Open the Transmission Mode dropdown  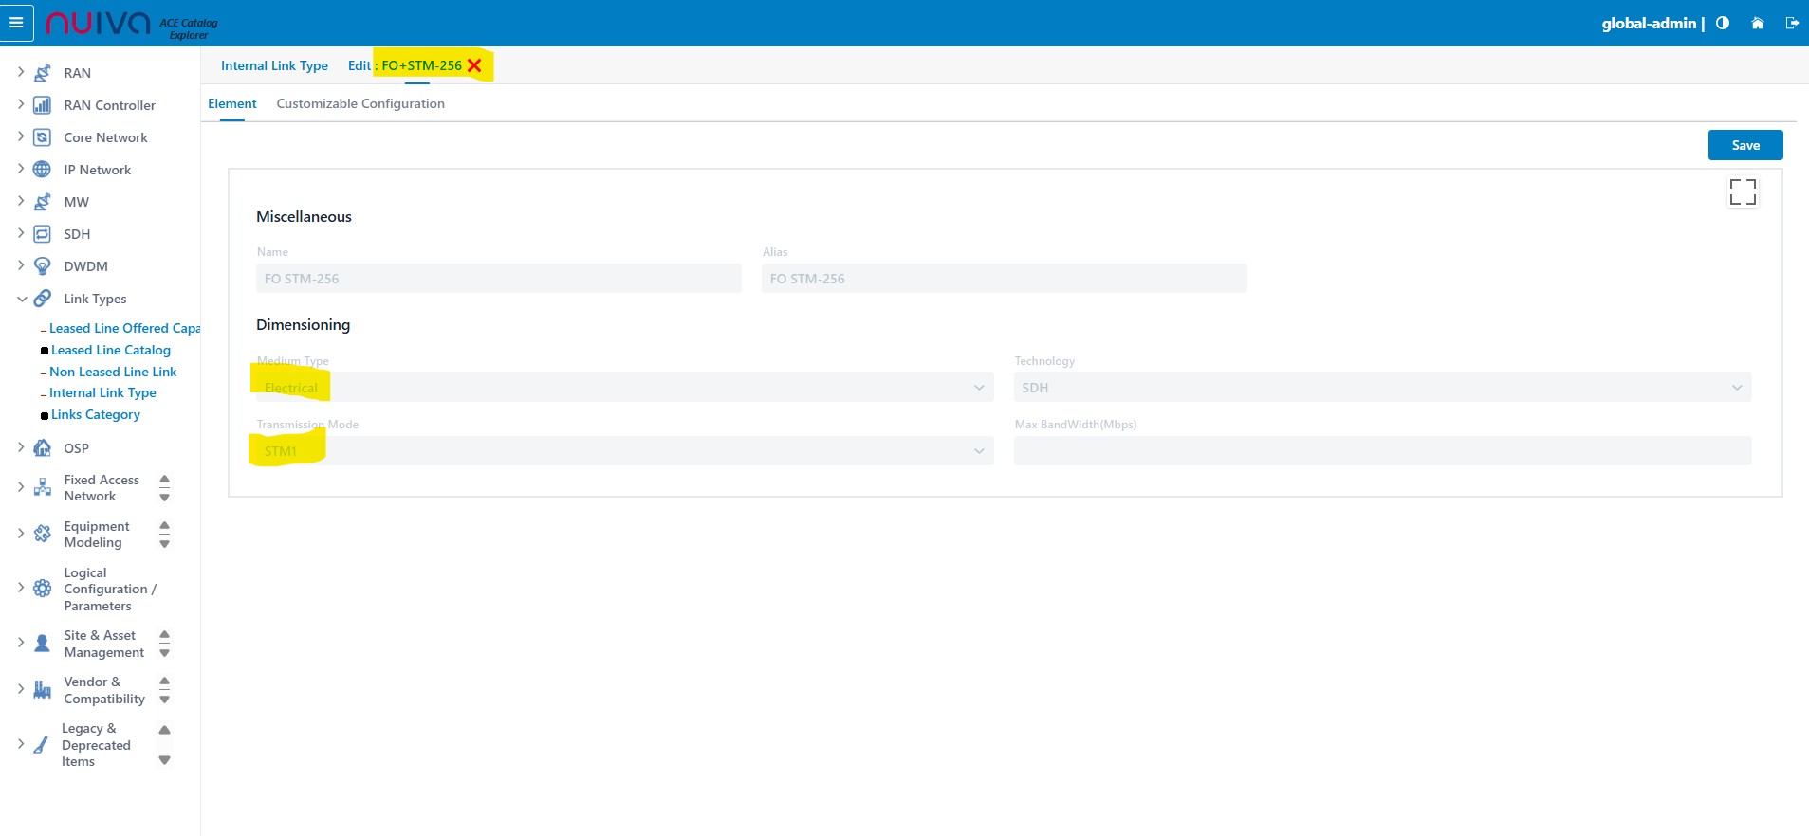(x=623, y=451)
